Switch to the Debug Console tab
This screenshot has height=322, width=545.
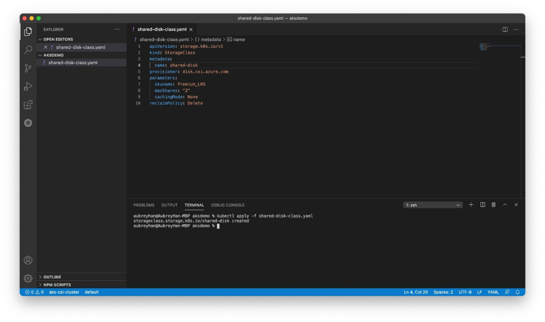(228, 205)
